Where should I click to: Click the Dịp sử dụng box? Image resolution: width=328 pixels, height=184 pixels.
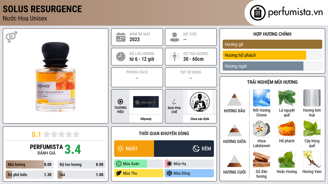click(x=191, y=77)
